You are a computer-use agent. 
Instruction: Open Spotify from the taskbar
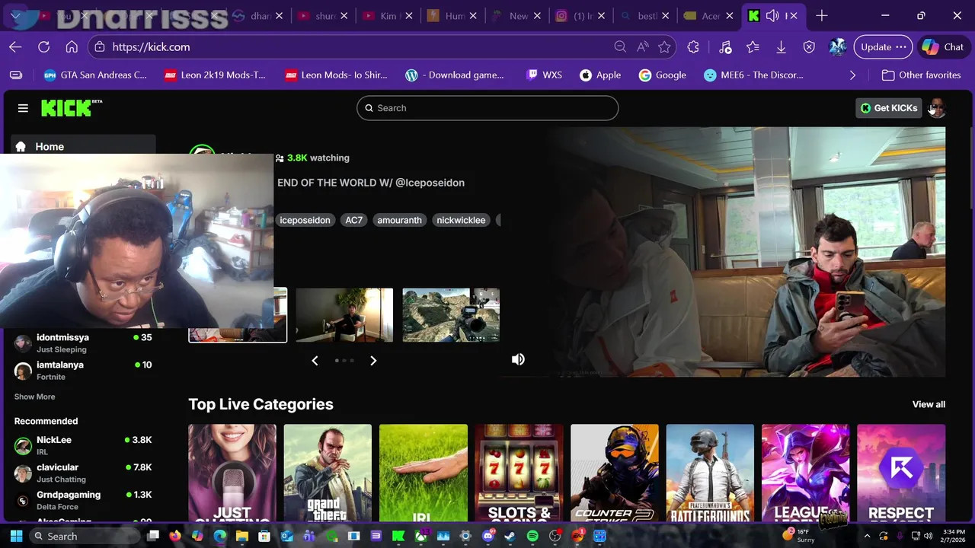pyautogui.click(x=532, y=536)
